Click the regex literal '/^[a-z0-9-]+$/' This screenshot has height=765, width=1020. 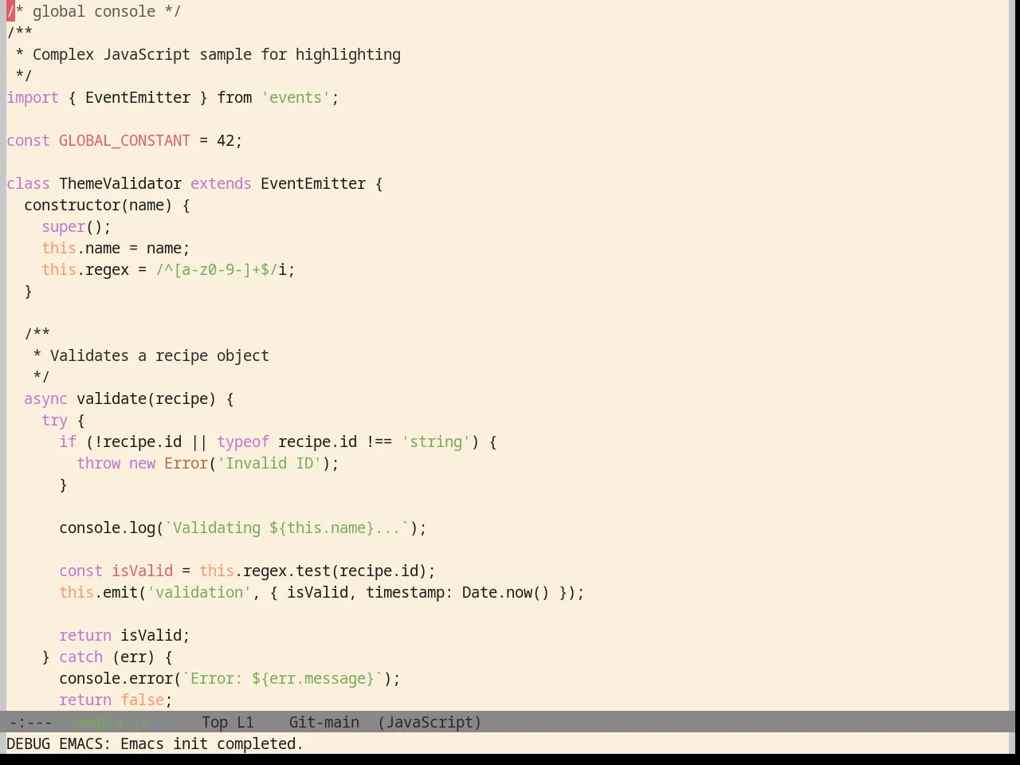217,270
